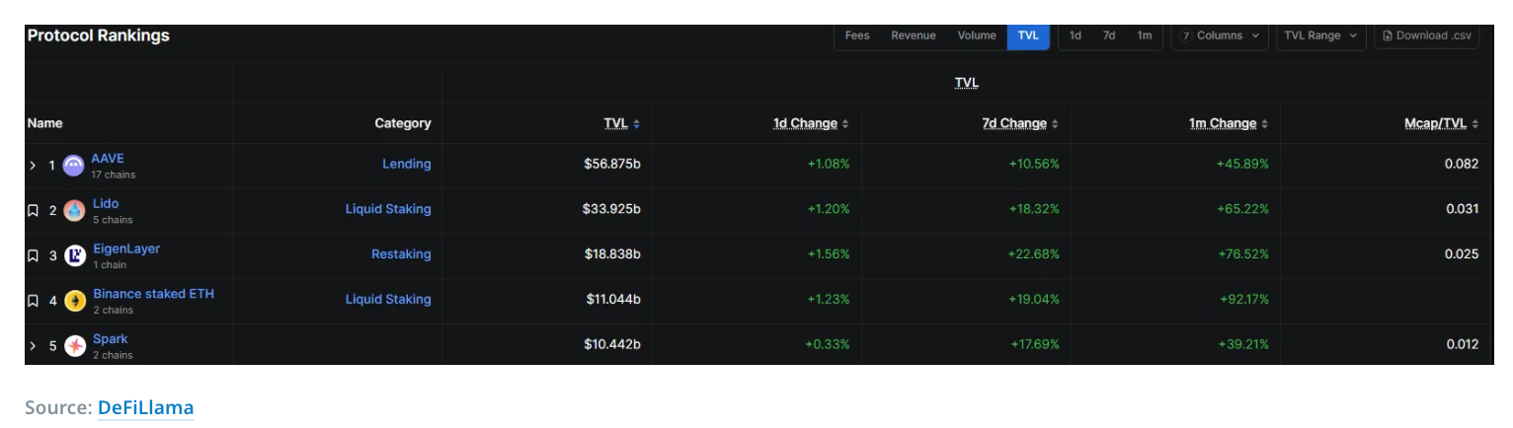This screenshot has height=428, width=1513.
Task: Click the AAVE protocol logo icon
Action: (x=73, y=166)
